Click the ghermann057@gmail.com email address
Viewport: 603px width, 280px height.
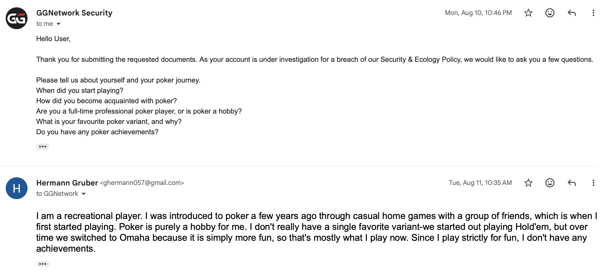point(142,183)
